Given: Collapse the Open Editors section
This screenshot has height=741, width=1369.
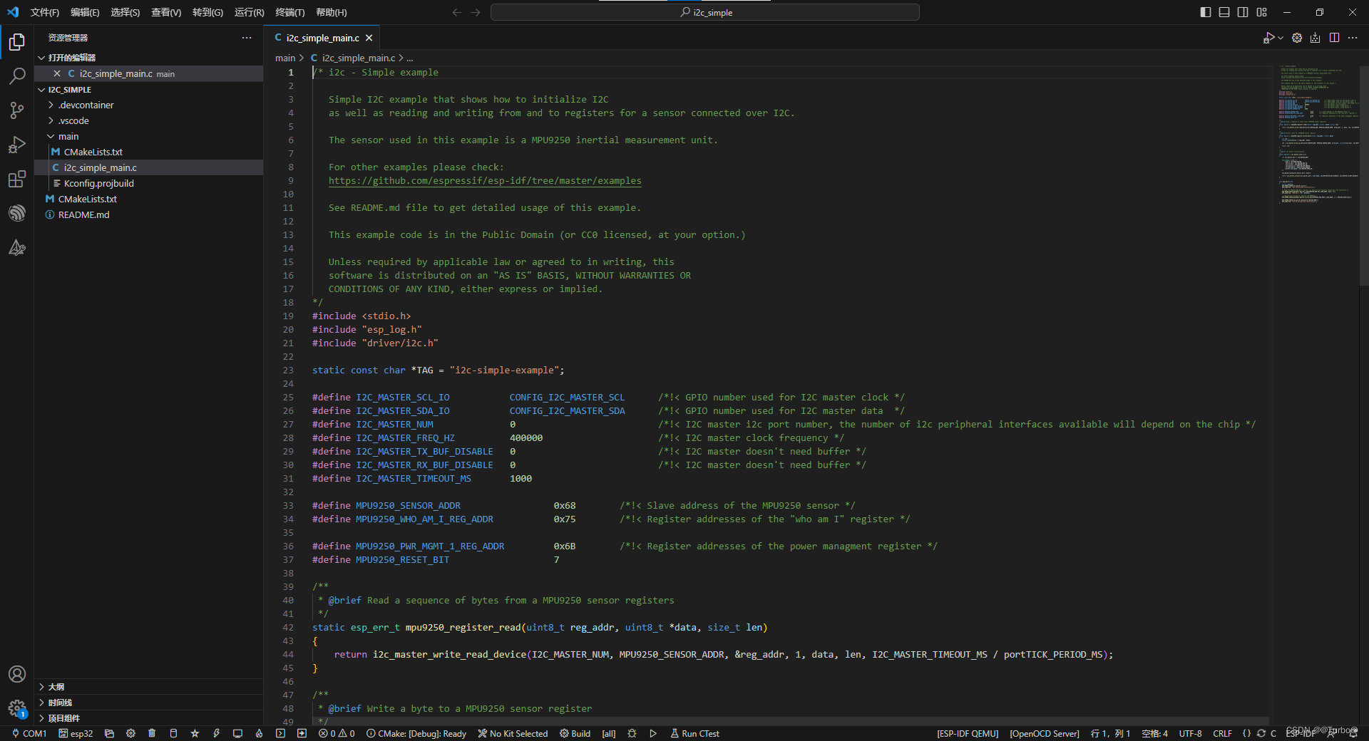Looking at the screenshot, I should [x=149, y=58].
